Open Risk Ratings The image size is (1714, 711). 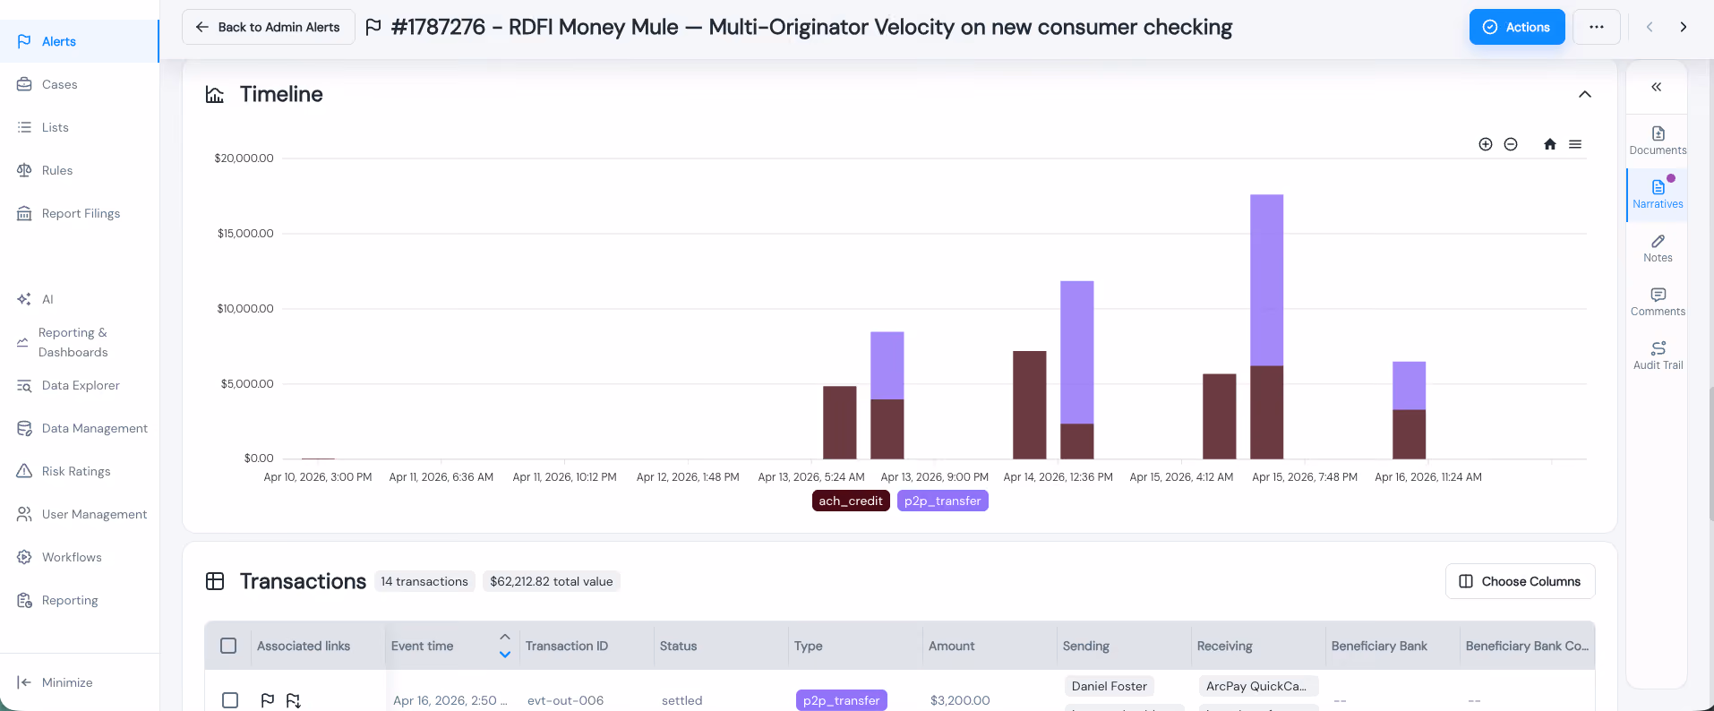(x=79, y=471)
